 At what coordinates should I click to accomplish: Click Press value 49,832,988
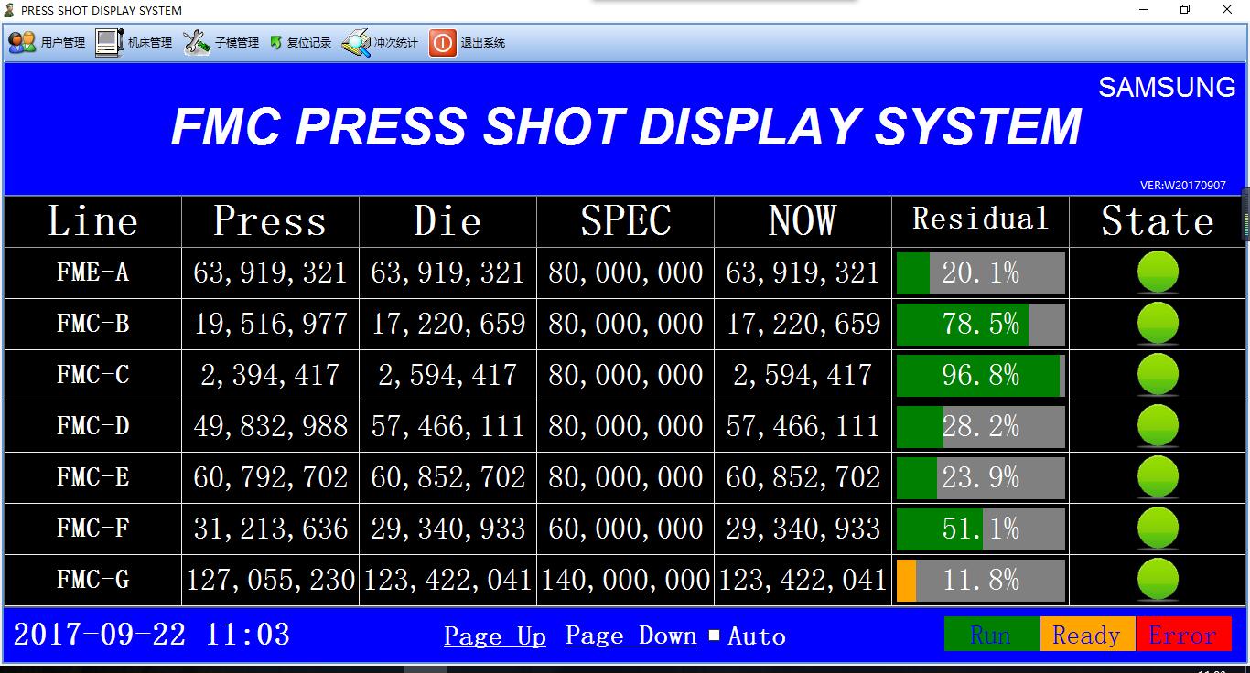(270, 426)
